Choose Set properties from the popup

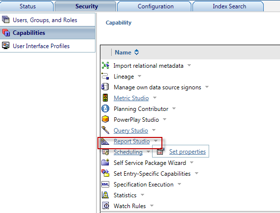click(187, 152)
